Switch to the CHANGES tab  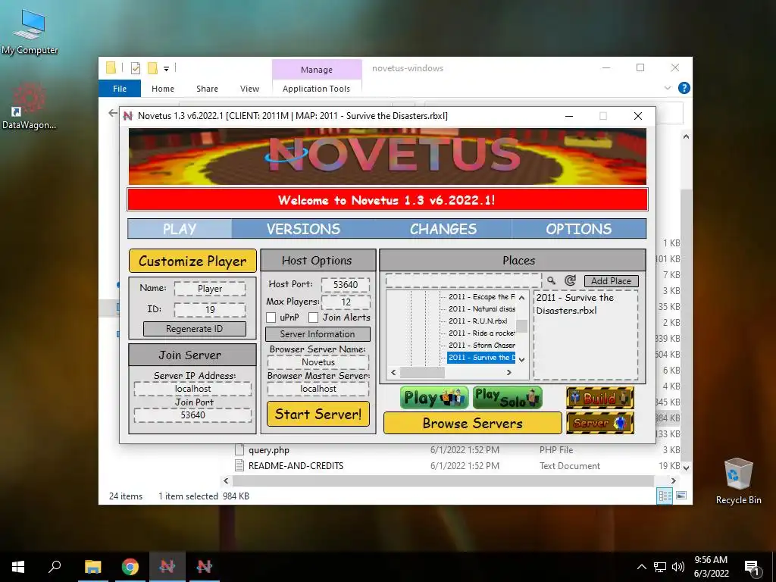click(x=443, y=229)
